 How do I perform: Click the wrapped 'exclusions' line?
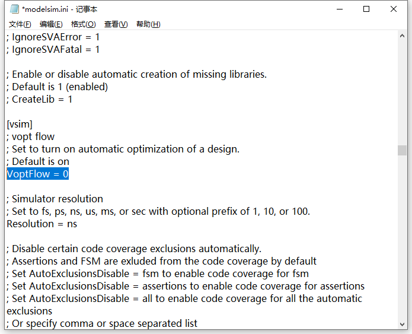(30, 311)
